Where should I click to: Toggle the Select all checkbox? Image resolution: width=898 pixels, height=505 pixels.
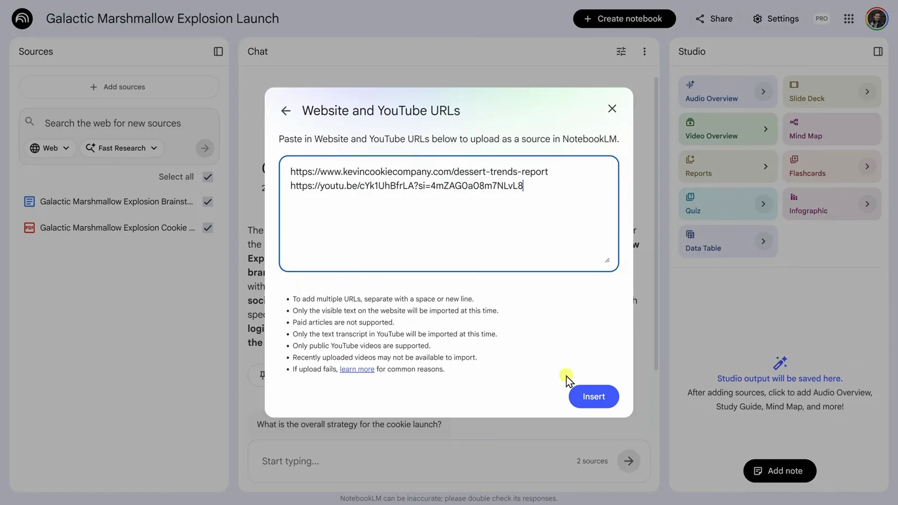pos(208,177)
